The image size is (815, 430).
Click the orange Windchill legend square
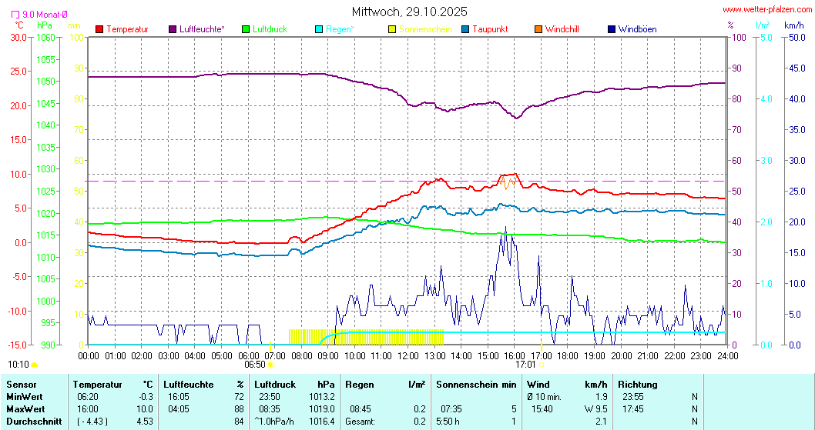tap(538, 29)
